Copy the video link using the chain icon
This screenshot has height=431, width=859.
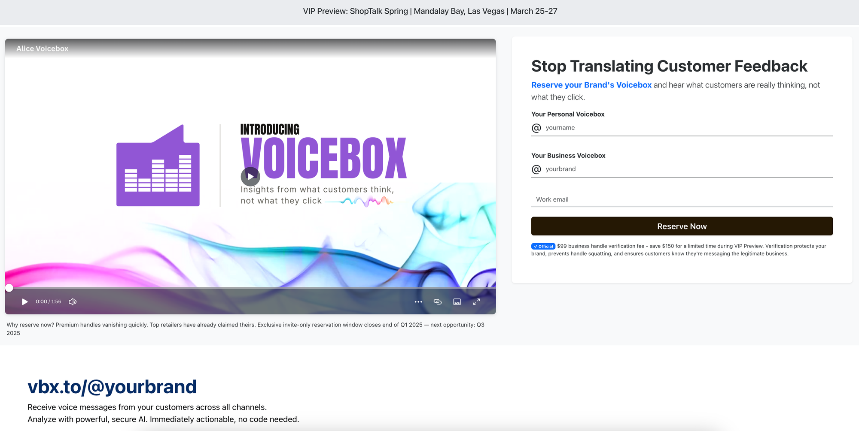(x=438, y=302)
